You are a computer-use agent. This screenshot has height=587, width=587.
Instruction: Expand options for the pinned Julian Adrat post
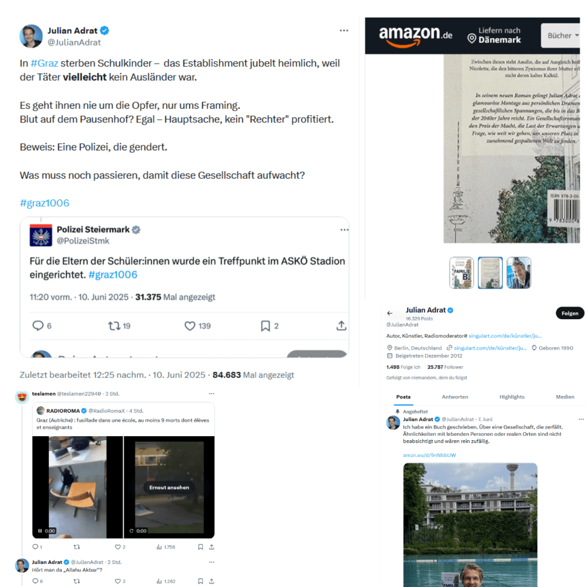click(x=581, y=419)
